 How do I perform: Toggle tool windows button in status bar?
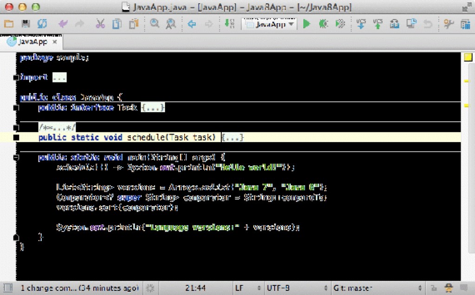click(8, 288)
